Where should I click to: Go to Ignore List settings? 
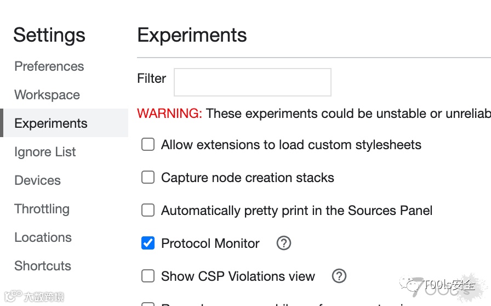pos(45,152)
